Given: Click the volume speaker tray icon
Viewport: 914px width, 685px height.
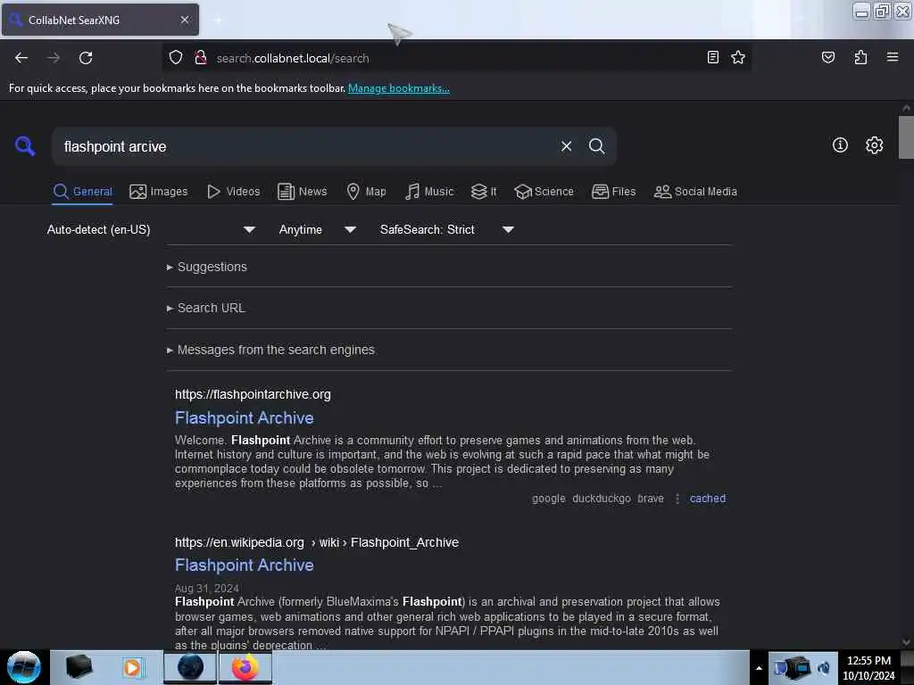Looking at the screenshot, I should click(824, 668).
